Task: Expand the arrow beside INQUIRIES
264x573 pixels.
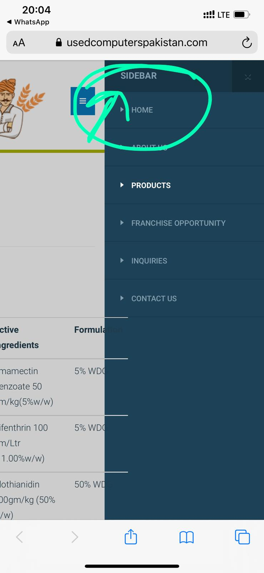Action: (122, 260)
